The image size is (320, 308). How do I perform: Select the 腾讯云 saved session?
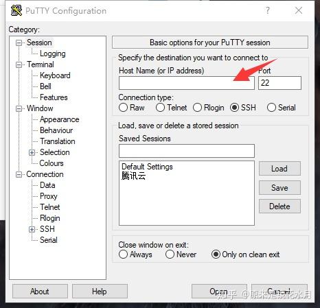[133, 176]
